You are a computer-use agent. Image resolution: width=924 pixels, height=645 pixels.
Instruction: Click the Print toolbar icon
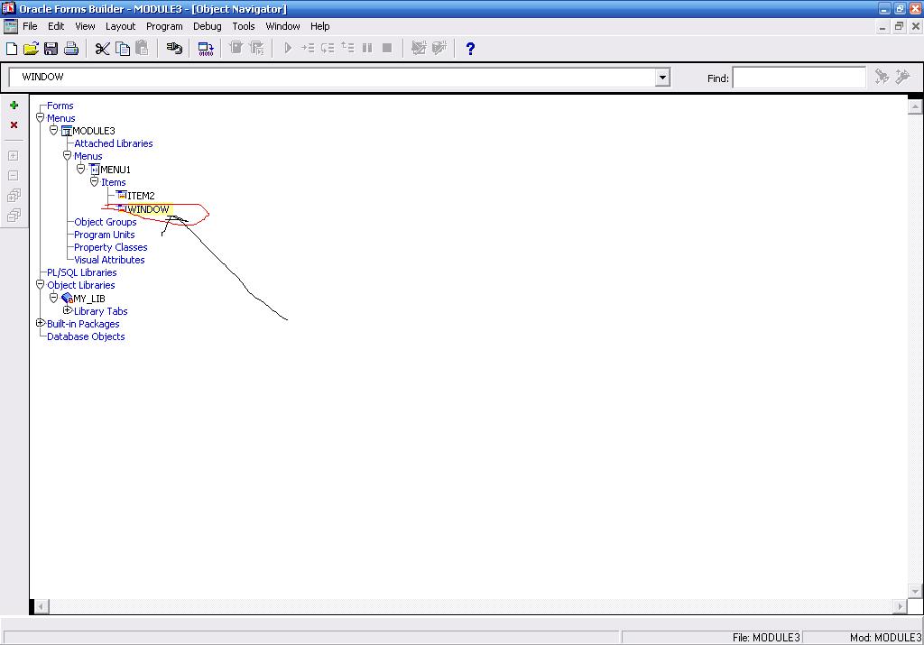(x=71, y=49)
